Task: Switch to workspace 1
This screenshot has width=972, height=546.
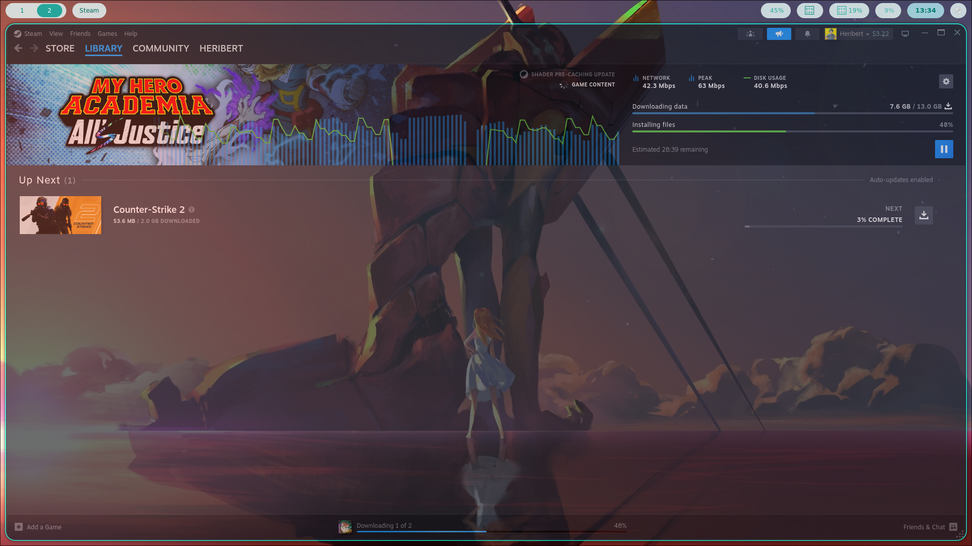Action: click(22, 11)
